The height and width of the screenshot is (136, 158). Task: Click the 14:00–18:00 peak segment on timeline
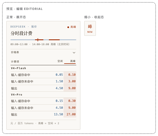(x=54, y=40)
